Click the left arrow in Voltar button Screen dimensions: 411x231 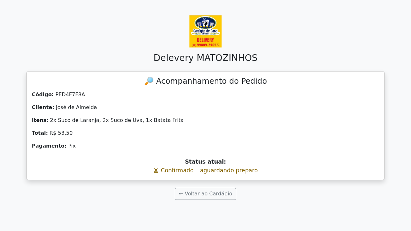(x=181, y=194)
